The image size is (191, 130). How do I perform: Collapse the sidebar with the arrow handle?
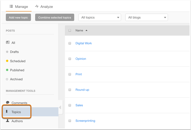(60, 108)
